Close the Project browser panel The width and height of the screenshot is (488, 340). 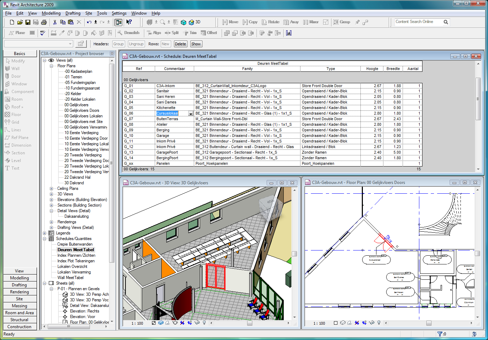pos(112,54)
